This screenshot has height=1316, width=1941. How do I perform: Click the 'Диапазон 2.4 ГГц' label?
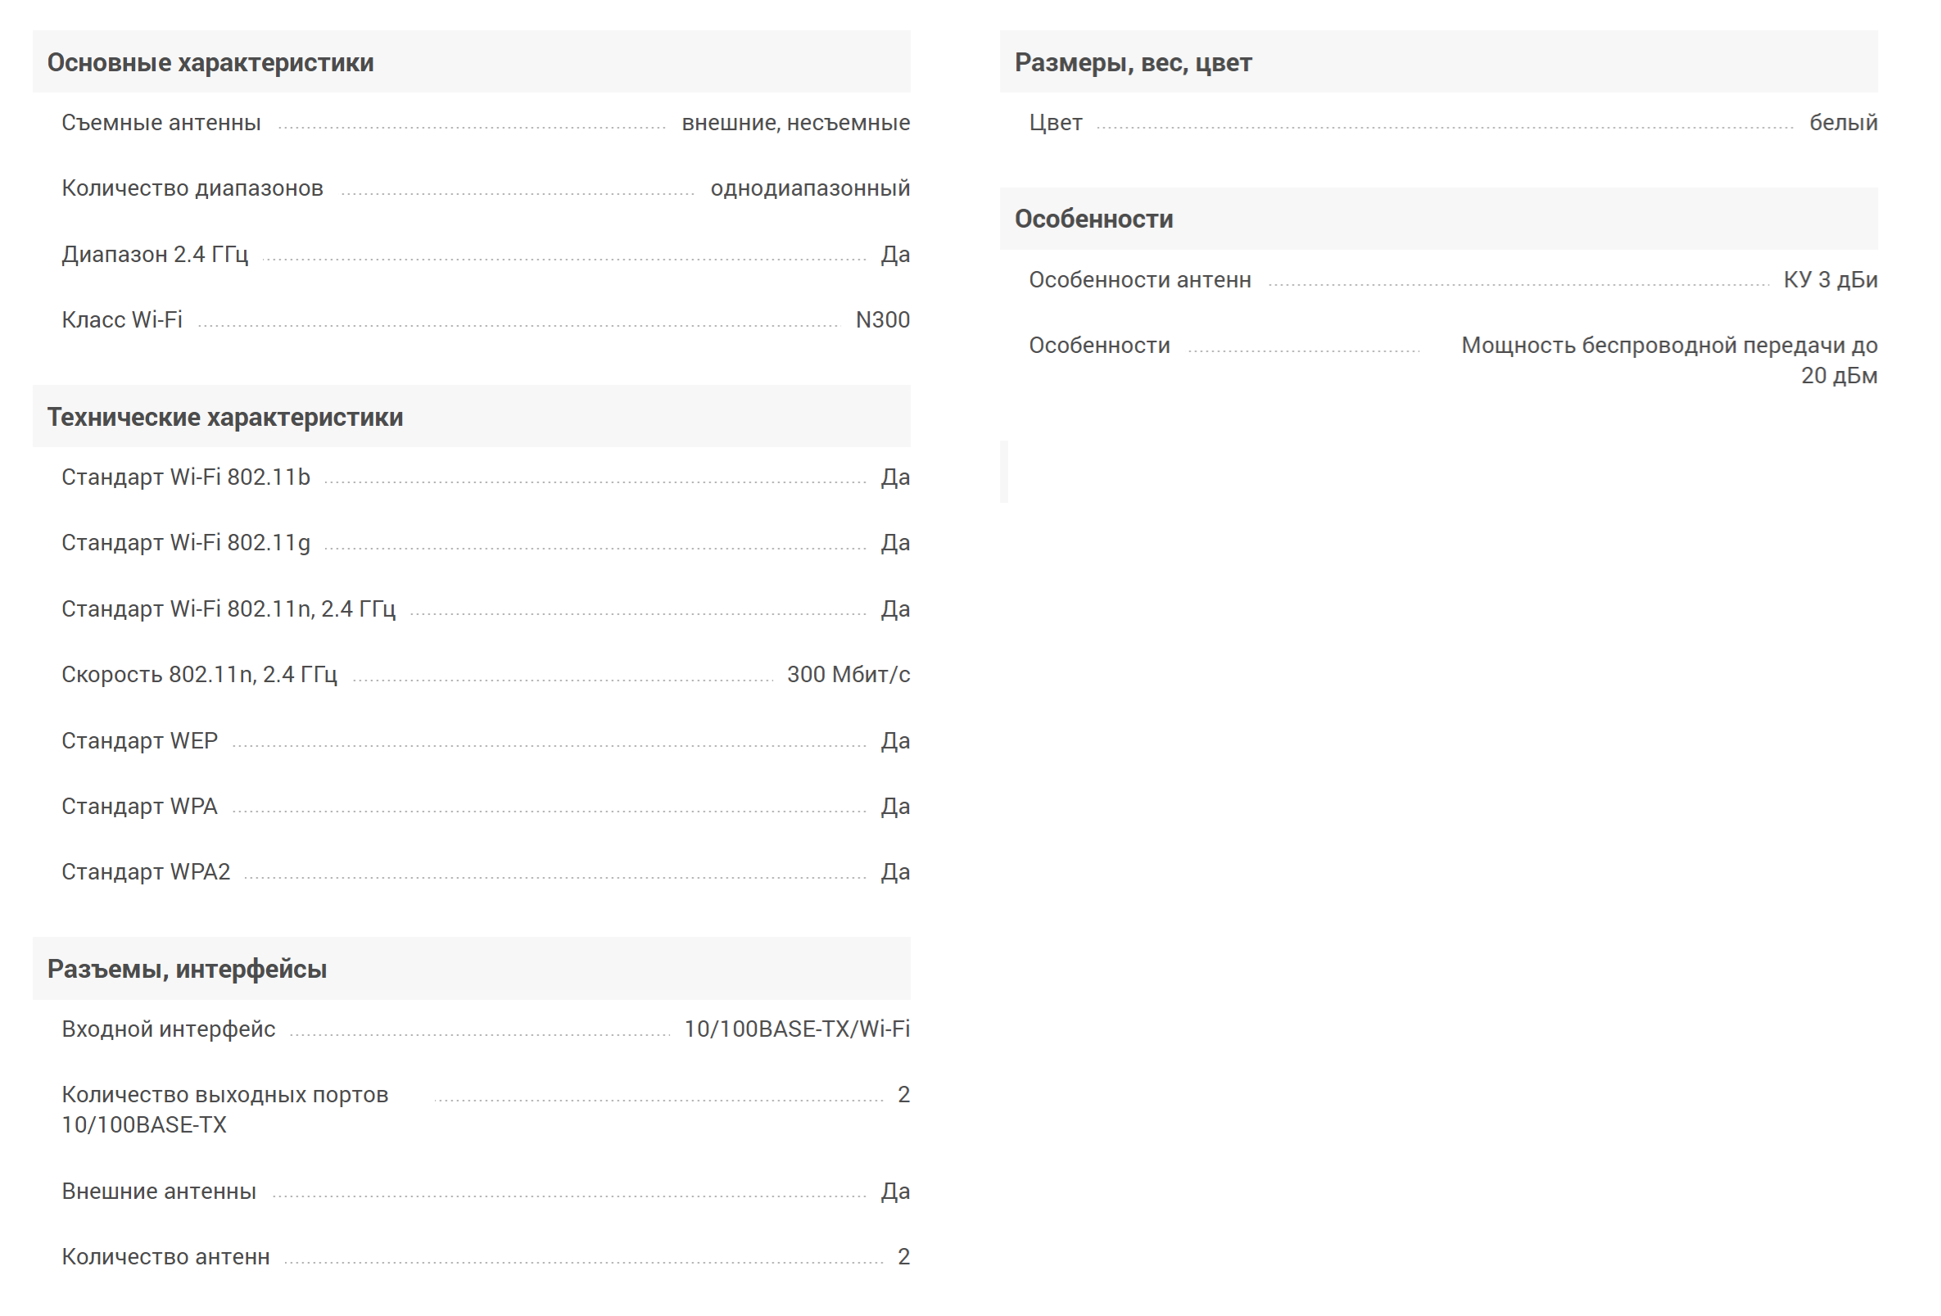pyautogui.click(x=155, y=254)
